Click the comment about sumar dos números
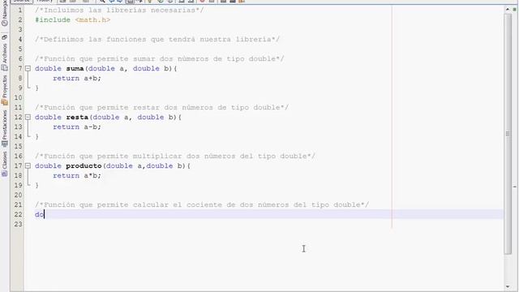Viewport: 519px width, 292px height. click(160, 59)
